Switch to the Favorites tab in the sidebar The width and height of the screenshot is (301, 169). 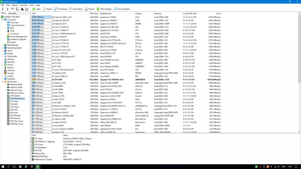(12, 13)
